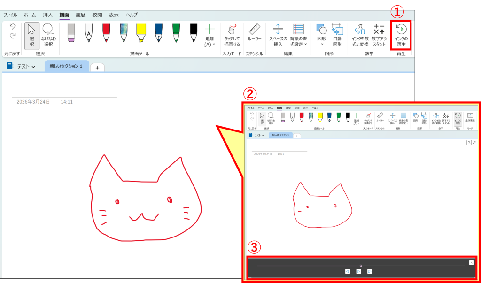This screenshot has width=481, height=283.
Task: Expand the 追加 (add pen) dropdown in the main ribbon
Action: (x=210, y=35)
